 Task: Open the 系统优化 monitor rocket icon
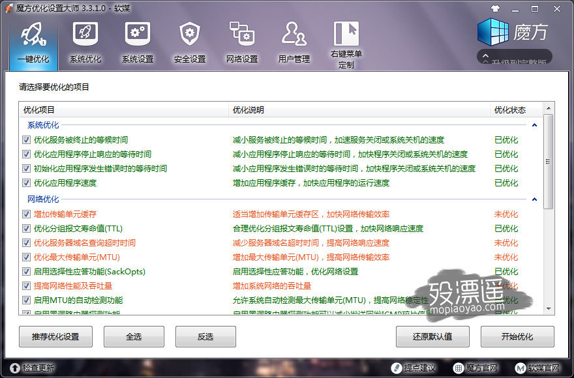[85, 34]
